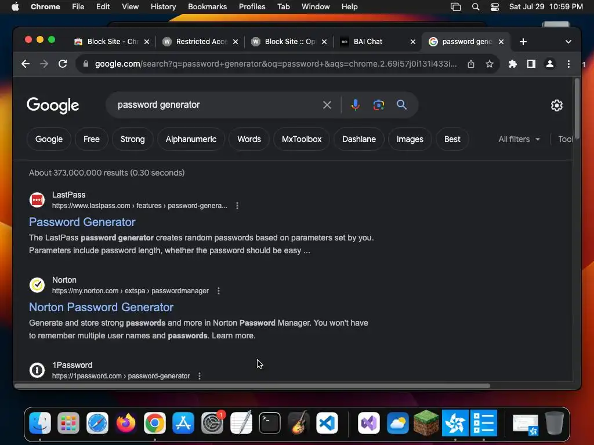Click the URL address bar
Screen dimensions: 594x445
tap(276, 64)
